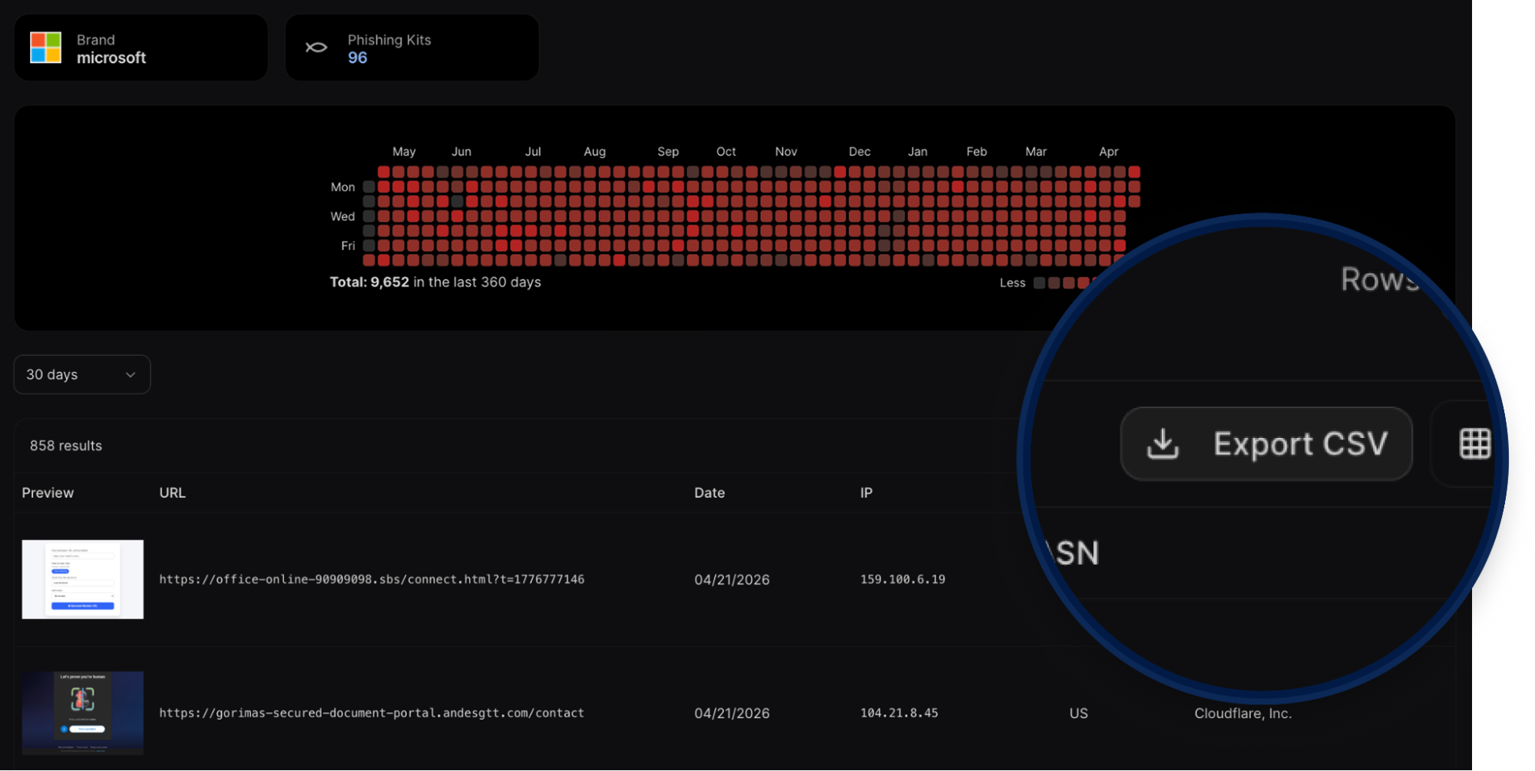Viewport: 1535px width, 771px height.
Task: Click the Oct month label on heatmap
Action: pyautogui.click(x=726, y=152)
